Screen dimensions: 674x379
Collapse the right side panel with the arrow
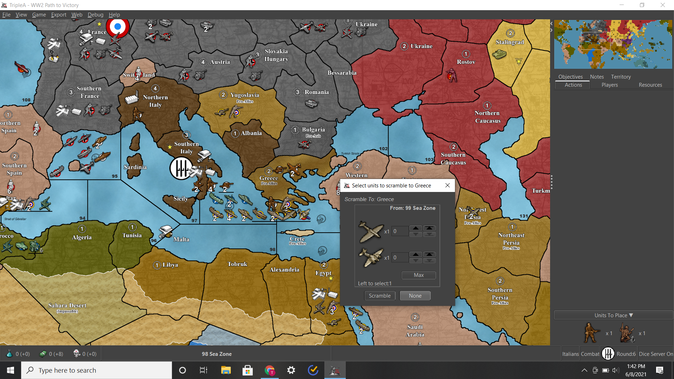(x=551, y=30)
